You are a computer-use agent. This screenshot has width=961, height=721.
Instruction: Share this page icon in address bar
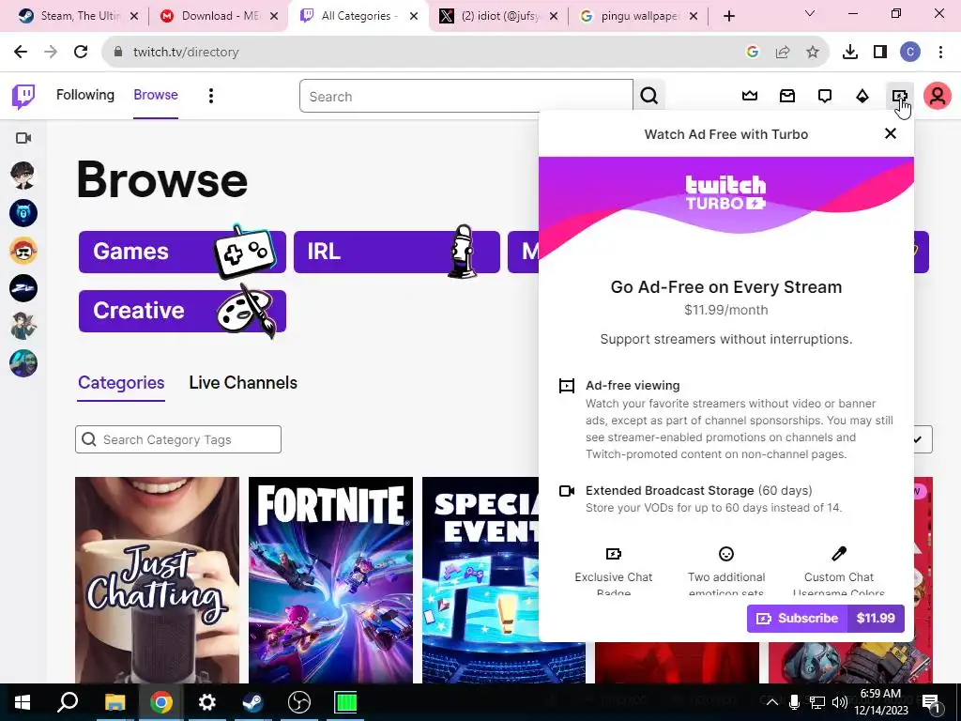tap(782, 53)
